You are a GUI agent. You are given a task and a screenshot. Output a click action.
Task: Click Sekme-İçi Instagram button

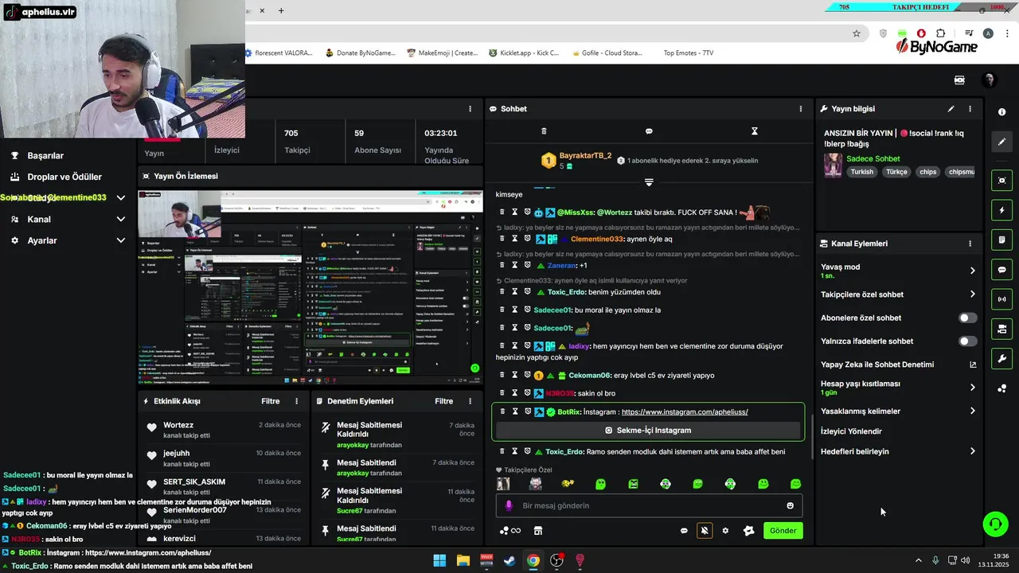click(x=648, y=431)
